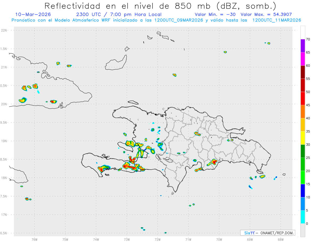Click the dark green 25-30 dBZ legend swatch

click(x=303, y=151)
